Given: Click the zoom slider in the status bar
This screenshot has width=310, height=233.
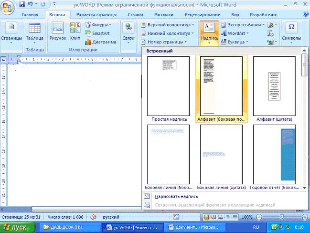Looking at the screenshot, I should [282, 217].
